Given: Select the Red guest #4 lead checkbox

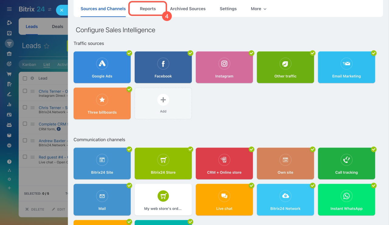Looking at the screenshot, I should (x=25, y=157).
